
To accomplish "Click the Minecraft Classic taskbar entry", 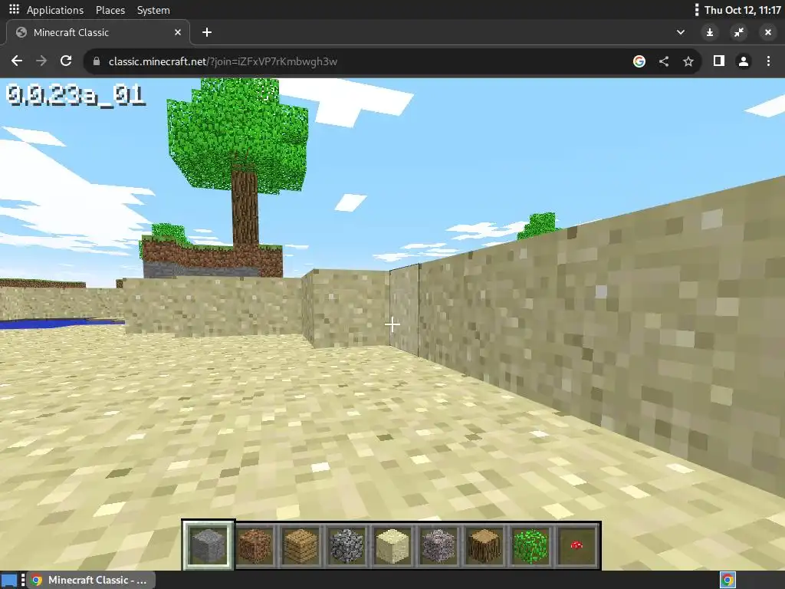I will click(x=91, y=580).
